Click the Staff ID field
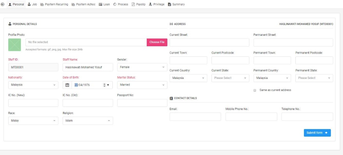The image size is (343, 155). 33,67
